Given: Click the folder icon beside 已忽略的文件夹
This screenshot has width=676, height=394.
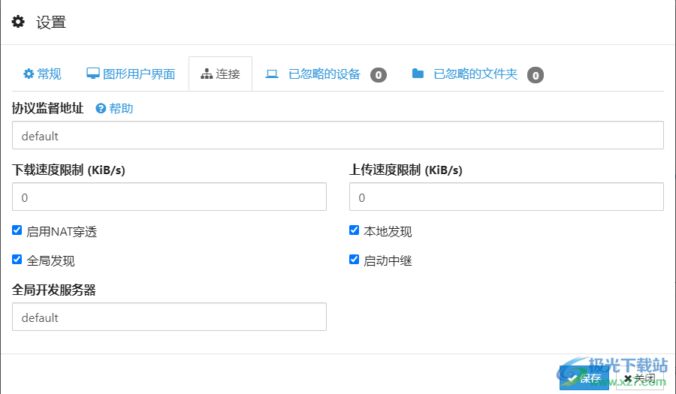Looking at the screenshot, I should tap(418, 74).
